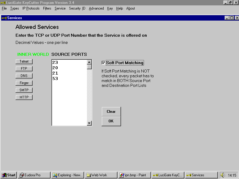Restore the LuciGate KeyCutter main window
Image resolution: width=239 pixels, height=179 pixels.
(230, 3)
